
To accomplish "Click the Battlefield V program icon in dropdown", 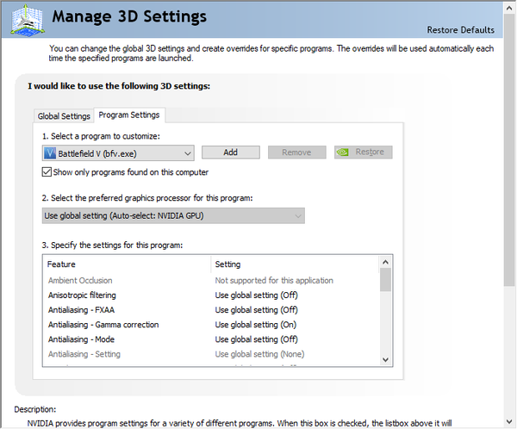I will coord(50,153).
